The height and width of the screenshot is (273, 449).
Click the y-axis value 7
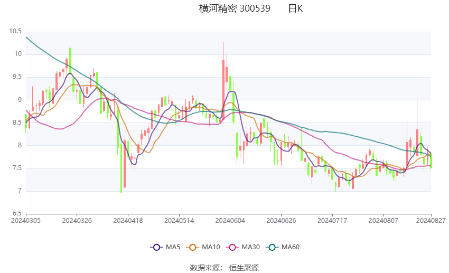(20, 191)
